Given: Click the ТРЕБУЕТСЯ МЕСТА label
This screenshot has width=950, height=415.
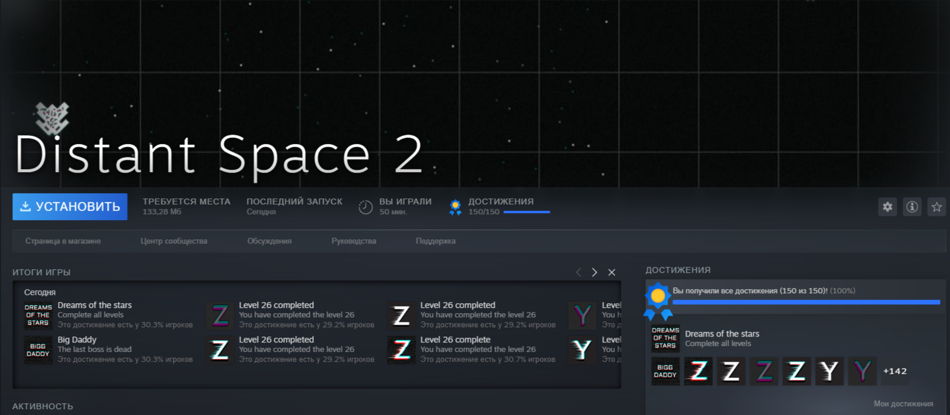Looking at the screenshot, I should click(186, 201).
